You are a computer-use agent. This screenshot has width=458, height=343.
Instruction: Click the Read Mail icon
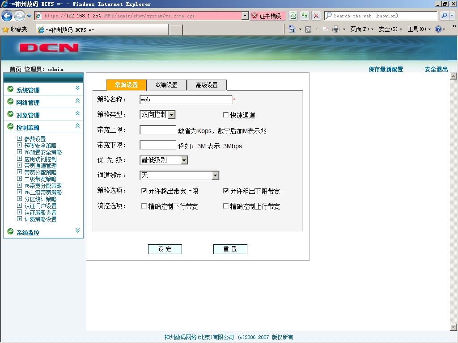(325, 29)
